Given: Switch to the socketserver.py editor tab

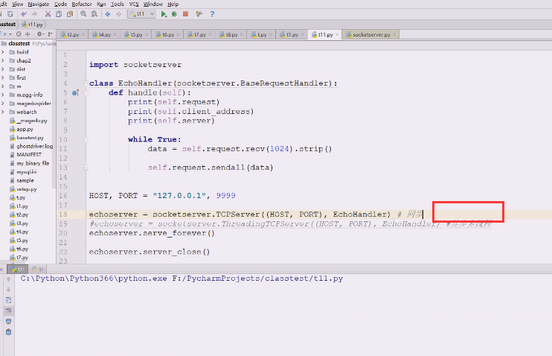Looking at the screenshot, I should pyautogui.click(x=371, y=34).
